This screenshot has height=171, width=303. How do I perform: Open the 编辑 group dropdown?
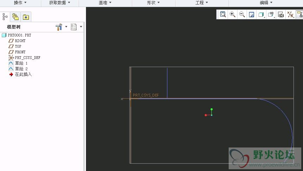pos(266,3)
